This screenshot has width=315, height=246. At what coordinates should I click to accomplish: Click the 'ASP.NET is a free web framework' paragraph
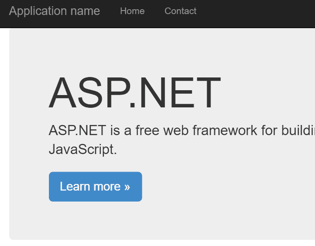182,140
